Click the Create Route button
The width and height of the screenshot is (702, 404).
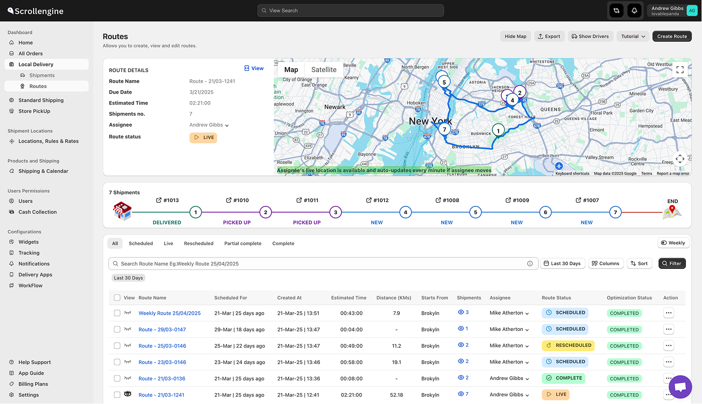pyautogui.click(x=672, y=36)
